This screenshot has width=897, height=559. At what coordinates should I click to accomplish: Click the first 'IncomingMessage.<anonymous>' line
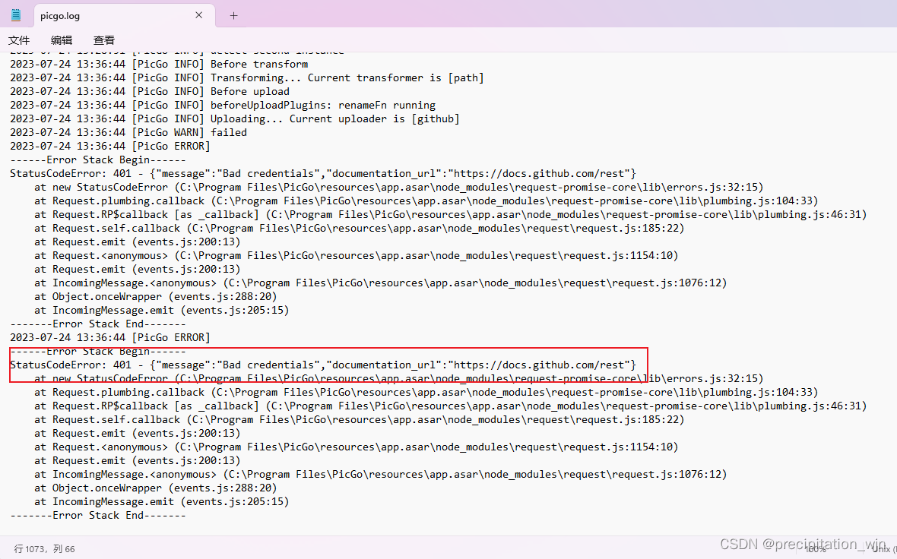click(x=380, y=283)
